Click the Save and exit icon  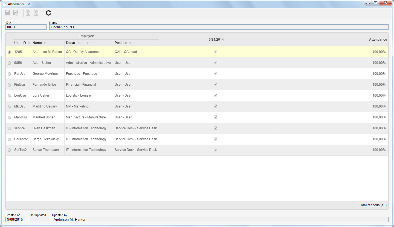(16, 13)
